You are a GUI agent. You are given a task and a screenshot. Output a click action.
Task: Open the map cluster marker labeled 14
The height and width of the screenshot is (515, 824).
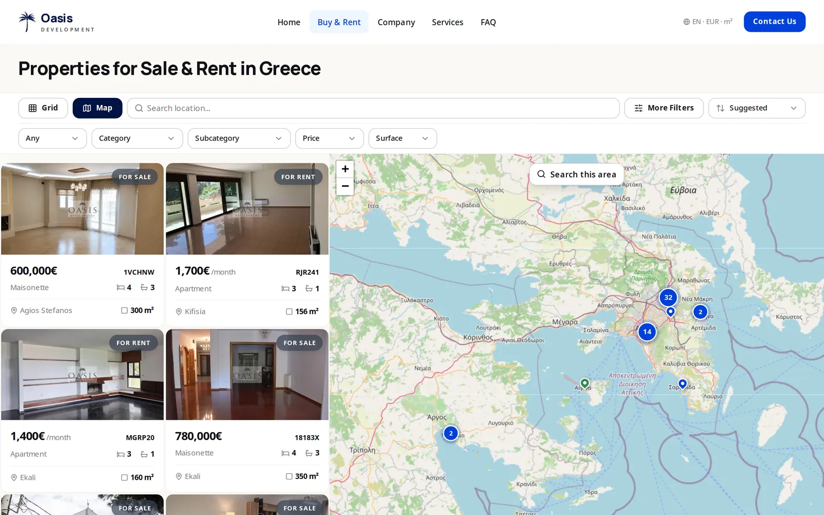point(647,332)
